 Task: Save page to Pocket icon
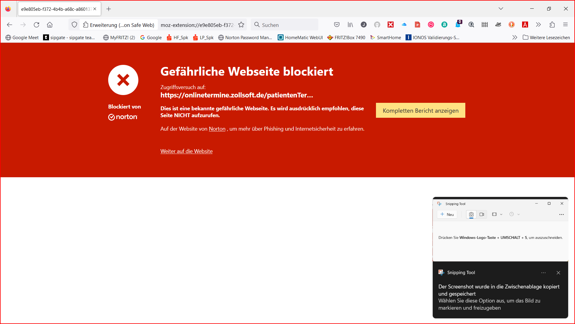pos(337,25)
